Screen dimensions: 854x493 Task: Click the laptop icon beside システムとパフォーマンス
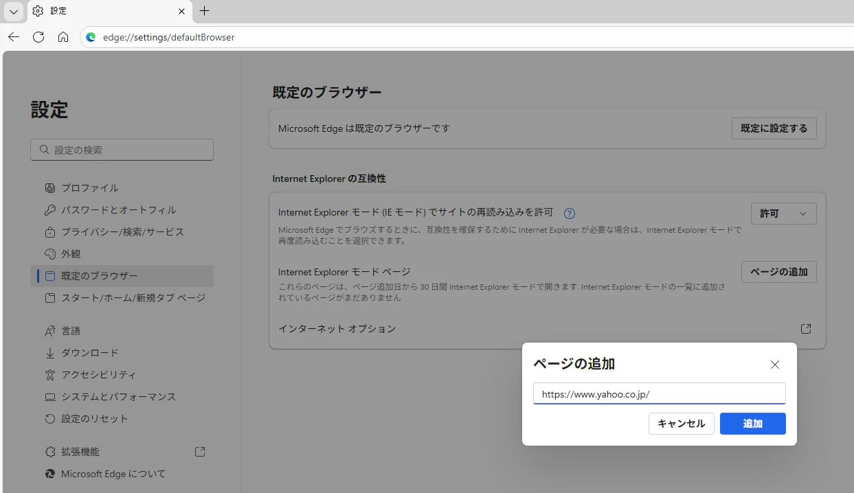pyautogui.click(x=49, y=397)
